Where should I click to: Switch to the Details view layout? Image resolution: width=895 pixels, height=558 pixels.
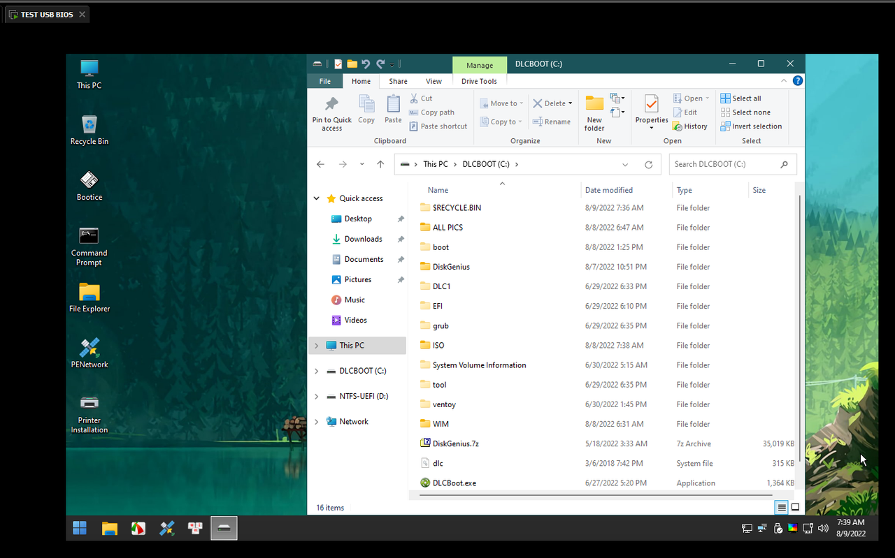coord(782,508)
